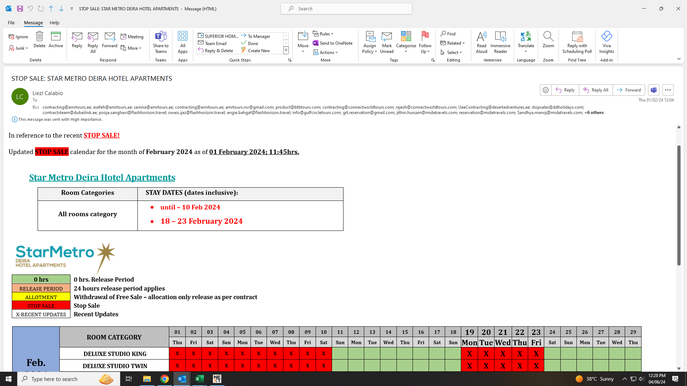Open the notification center icon
The height and width of the screenshot is (386, 687).
[675, 379]
